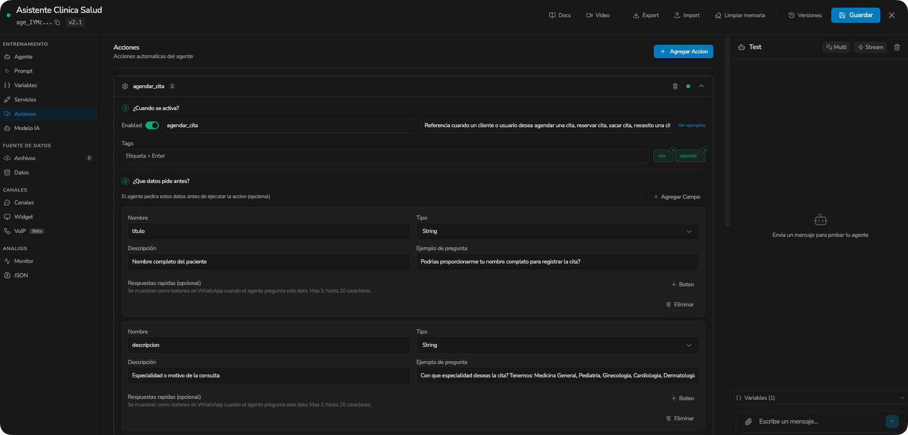Image resolution: width=908 pixels, height=435 pixels.
Task: Delete the agendar_cita action
Action: (x=675, y=86)
